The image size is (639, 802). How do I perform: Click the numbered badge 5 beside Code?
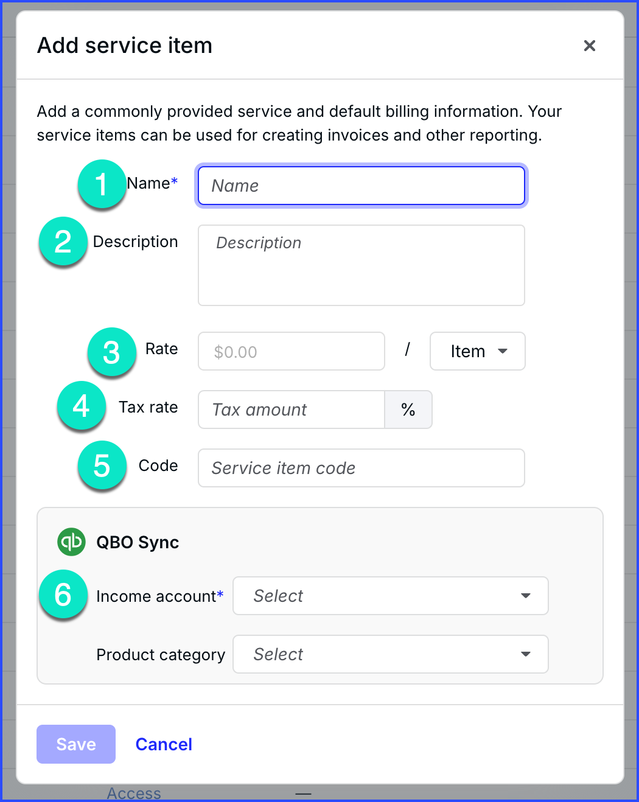[102, 466]
